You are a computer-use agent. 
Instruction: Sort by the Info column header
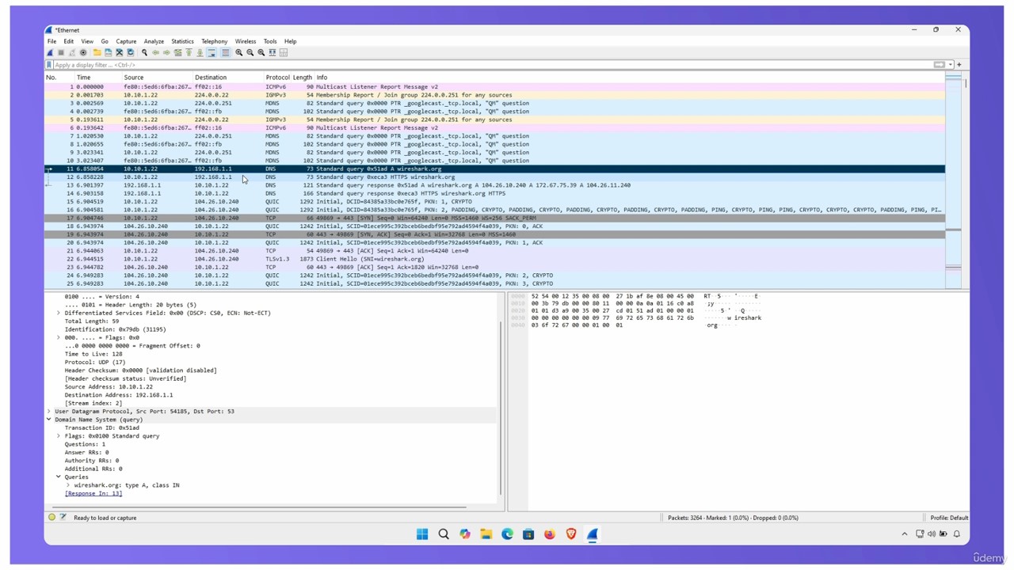pyautogui.click(x=630, y=78)
